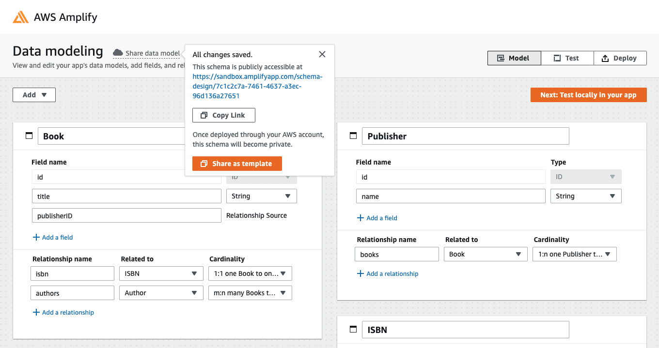Viewport: 659px width, 348px height.
Task: Click Add a field in Publisher model
Action: [x=382, y=218]
